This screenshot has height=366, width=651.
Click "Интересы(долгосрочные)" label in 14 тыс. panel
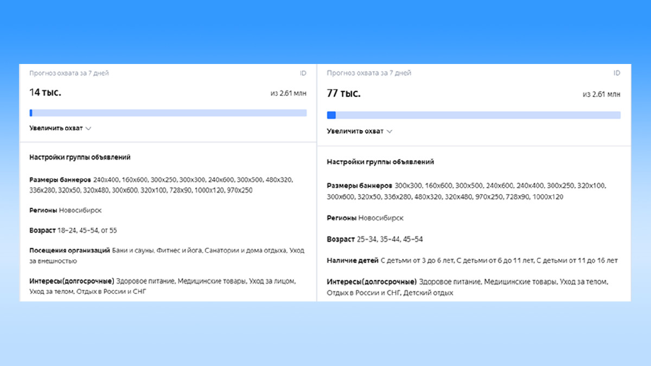click(x=72, y=281)
